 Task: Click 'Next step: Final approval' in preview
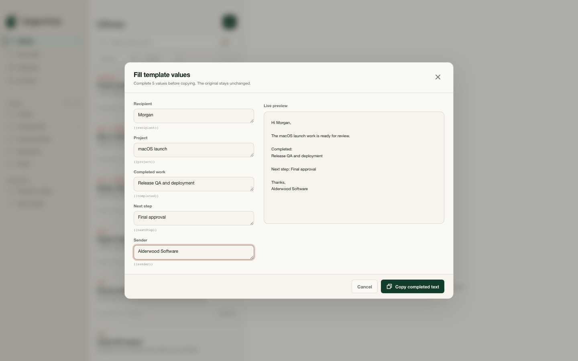293,169
